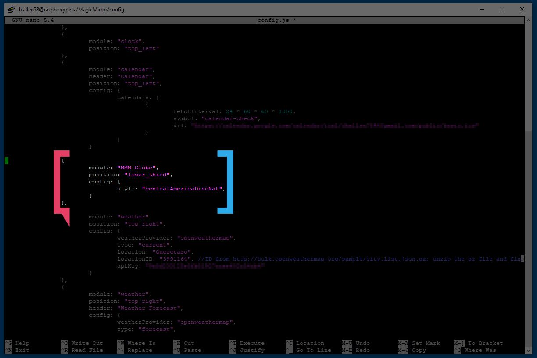Click the 'config.js *' file name

tap(276, 20)
